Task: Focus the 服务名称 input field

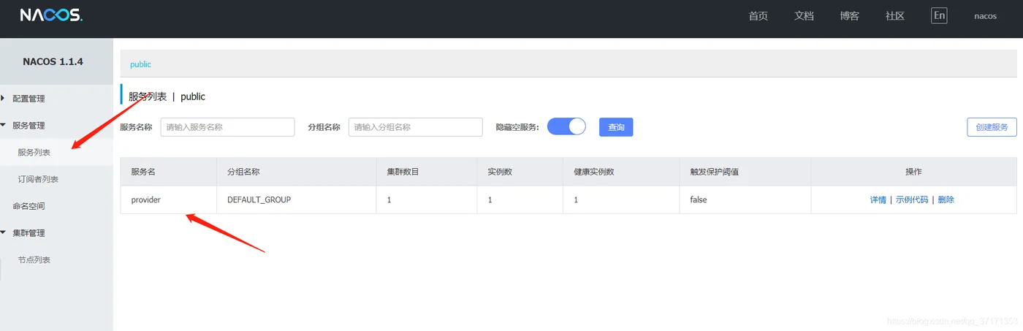Action: (227, 127)
